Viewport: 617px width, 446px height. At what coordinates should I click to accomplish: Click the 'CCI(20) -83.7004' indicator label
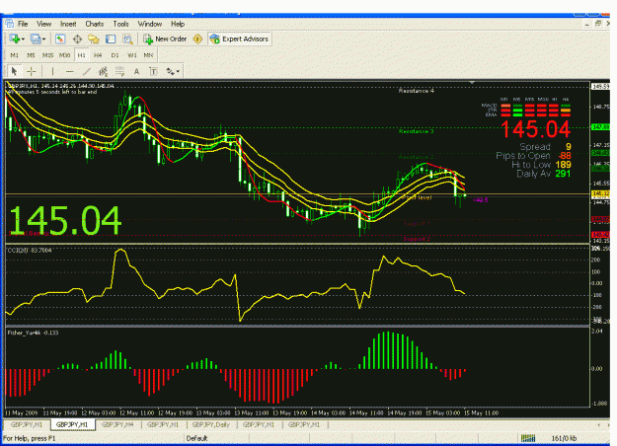click(x=30, y=251)
